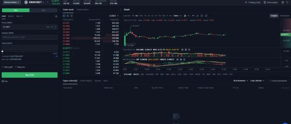
Task: Expand more time intervals chevron after 1Y
Action: 170,16
